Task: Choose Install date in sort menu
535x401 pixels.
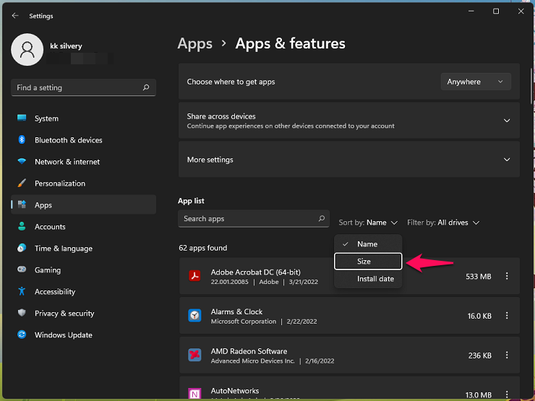Action: [368, 279]
